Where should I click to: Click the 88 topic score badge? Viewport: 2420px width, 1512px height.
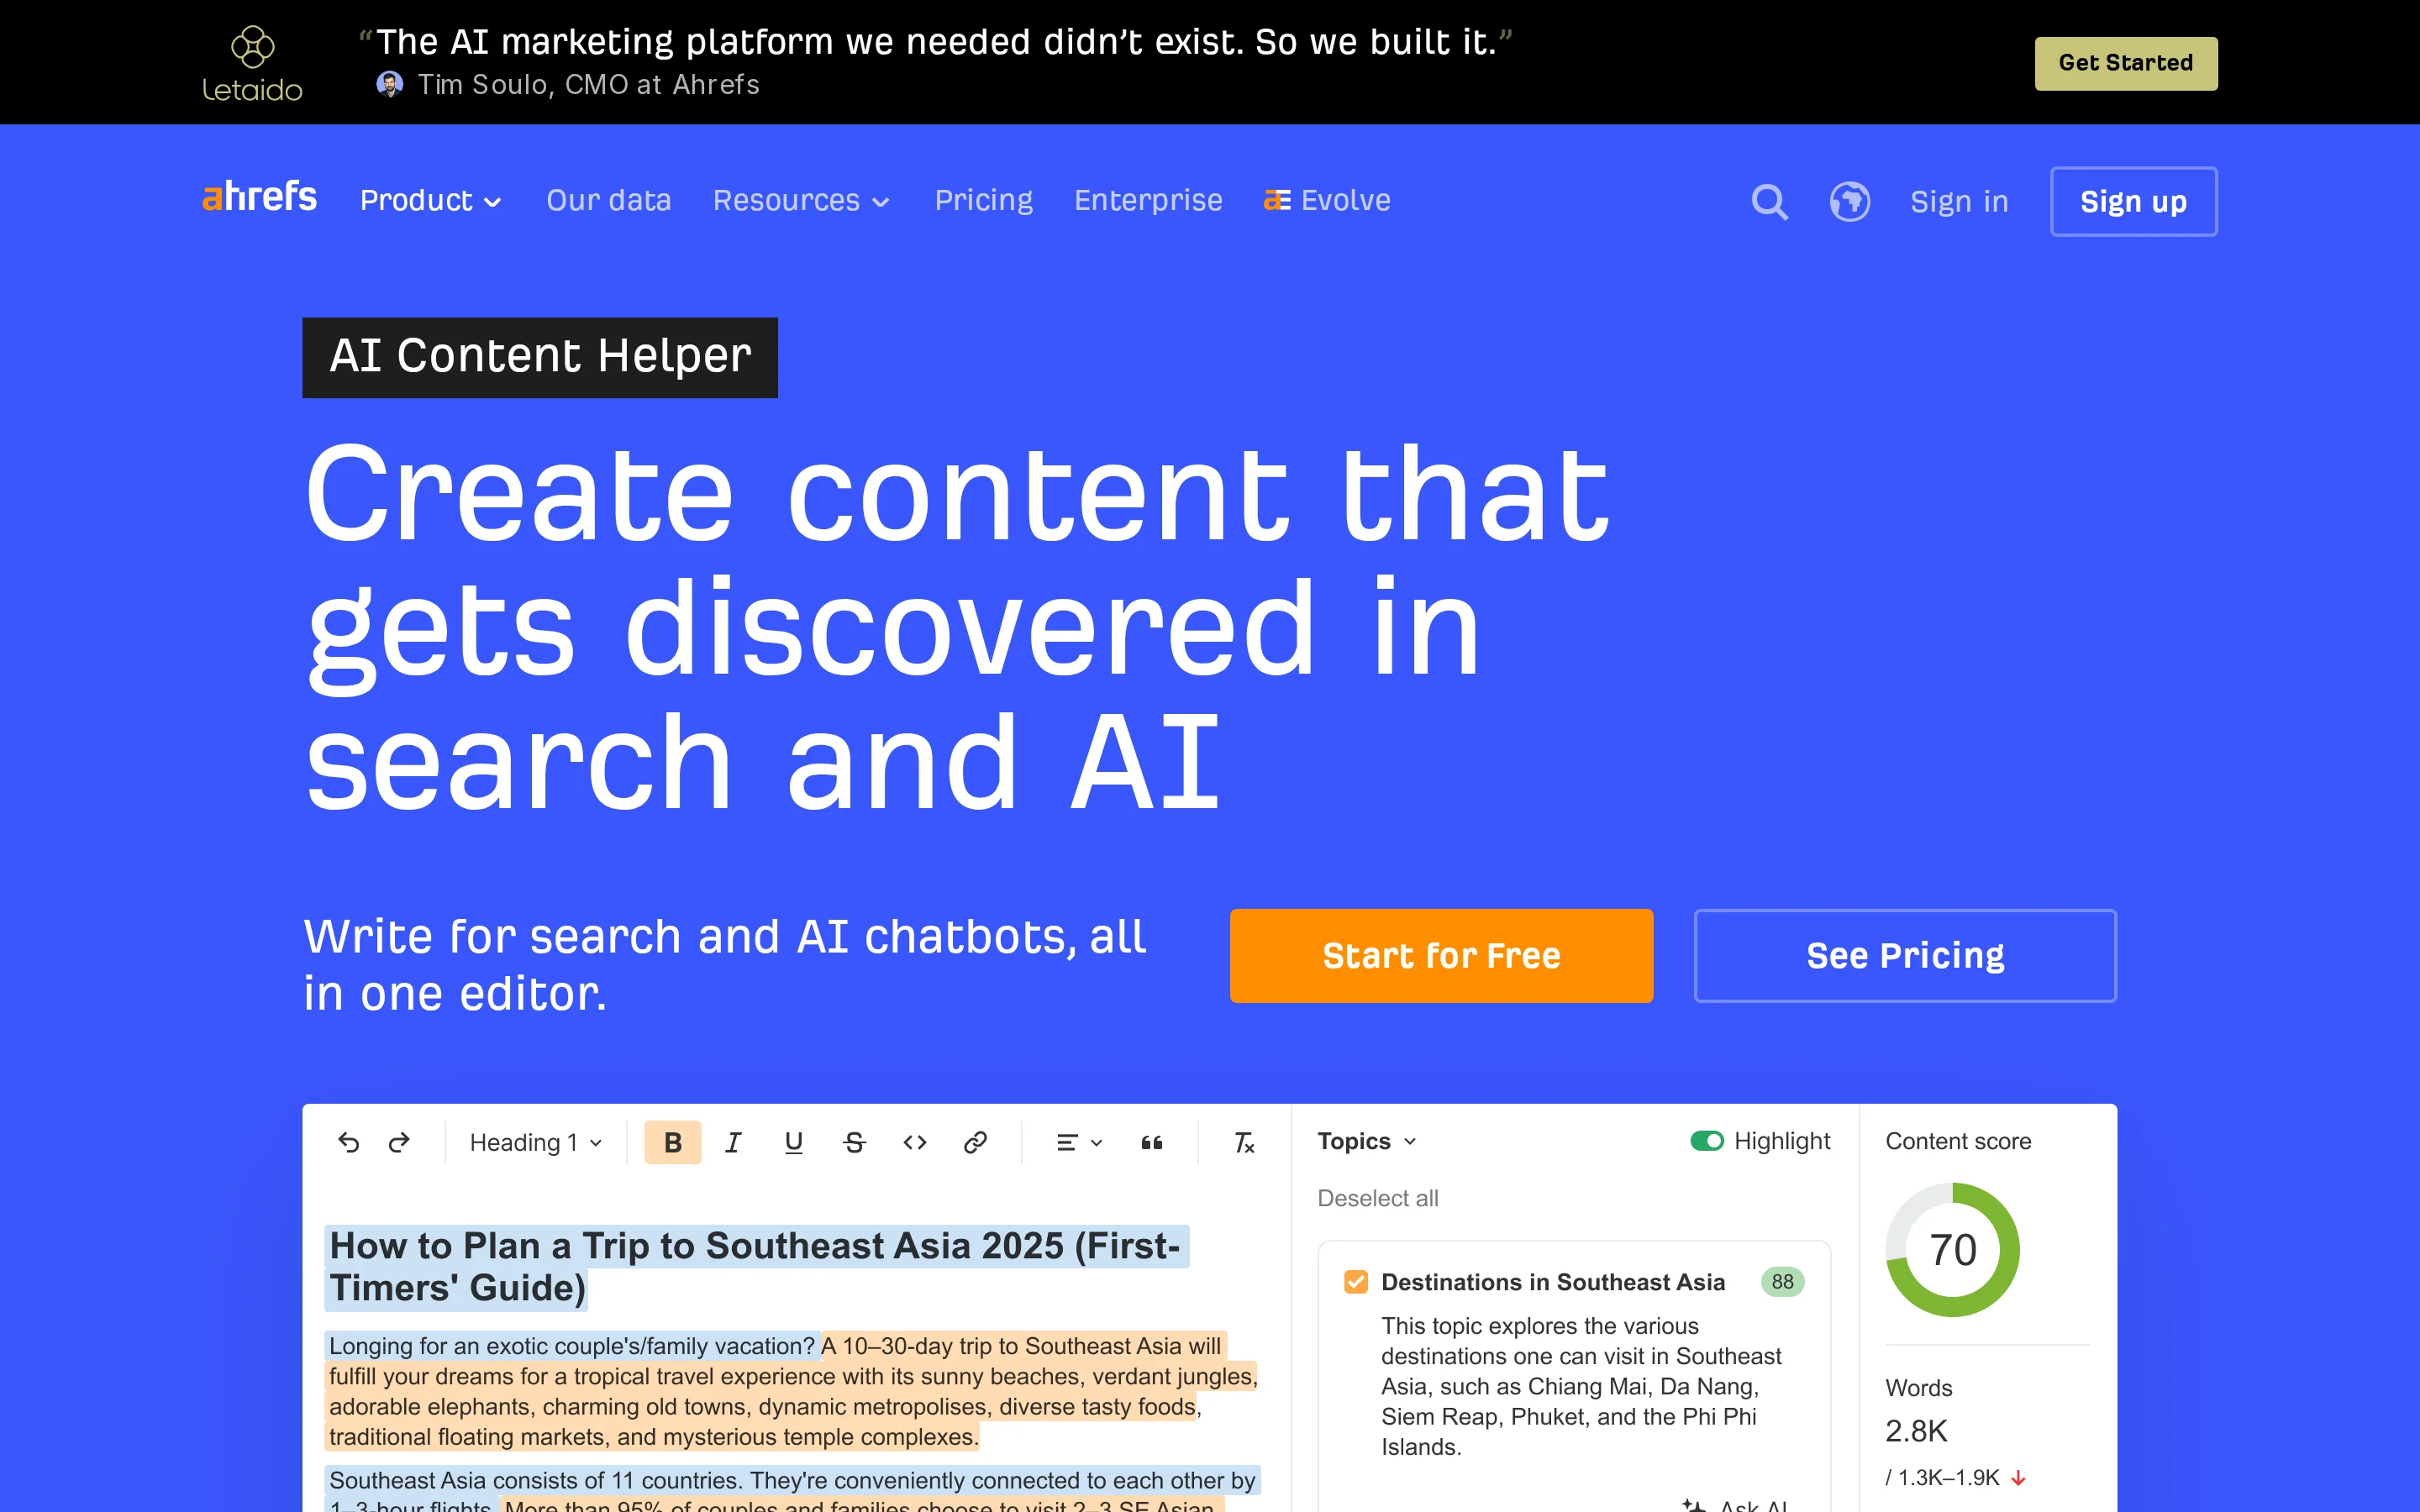(x=1781, y=1282)
